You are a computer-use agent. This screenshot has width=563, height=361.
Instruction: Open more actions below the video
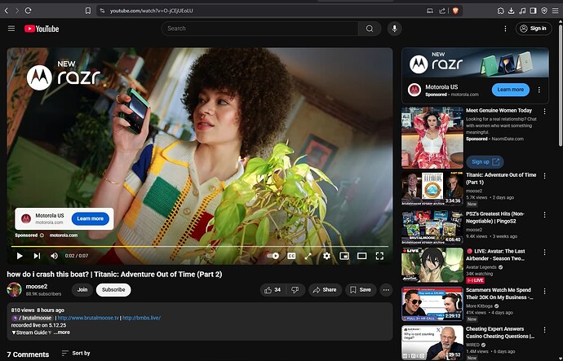(386, 290)
